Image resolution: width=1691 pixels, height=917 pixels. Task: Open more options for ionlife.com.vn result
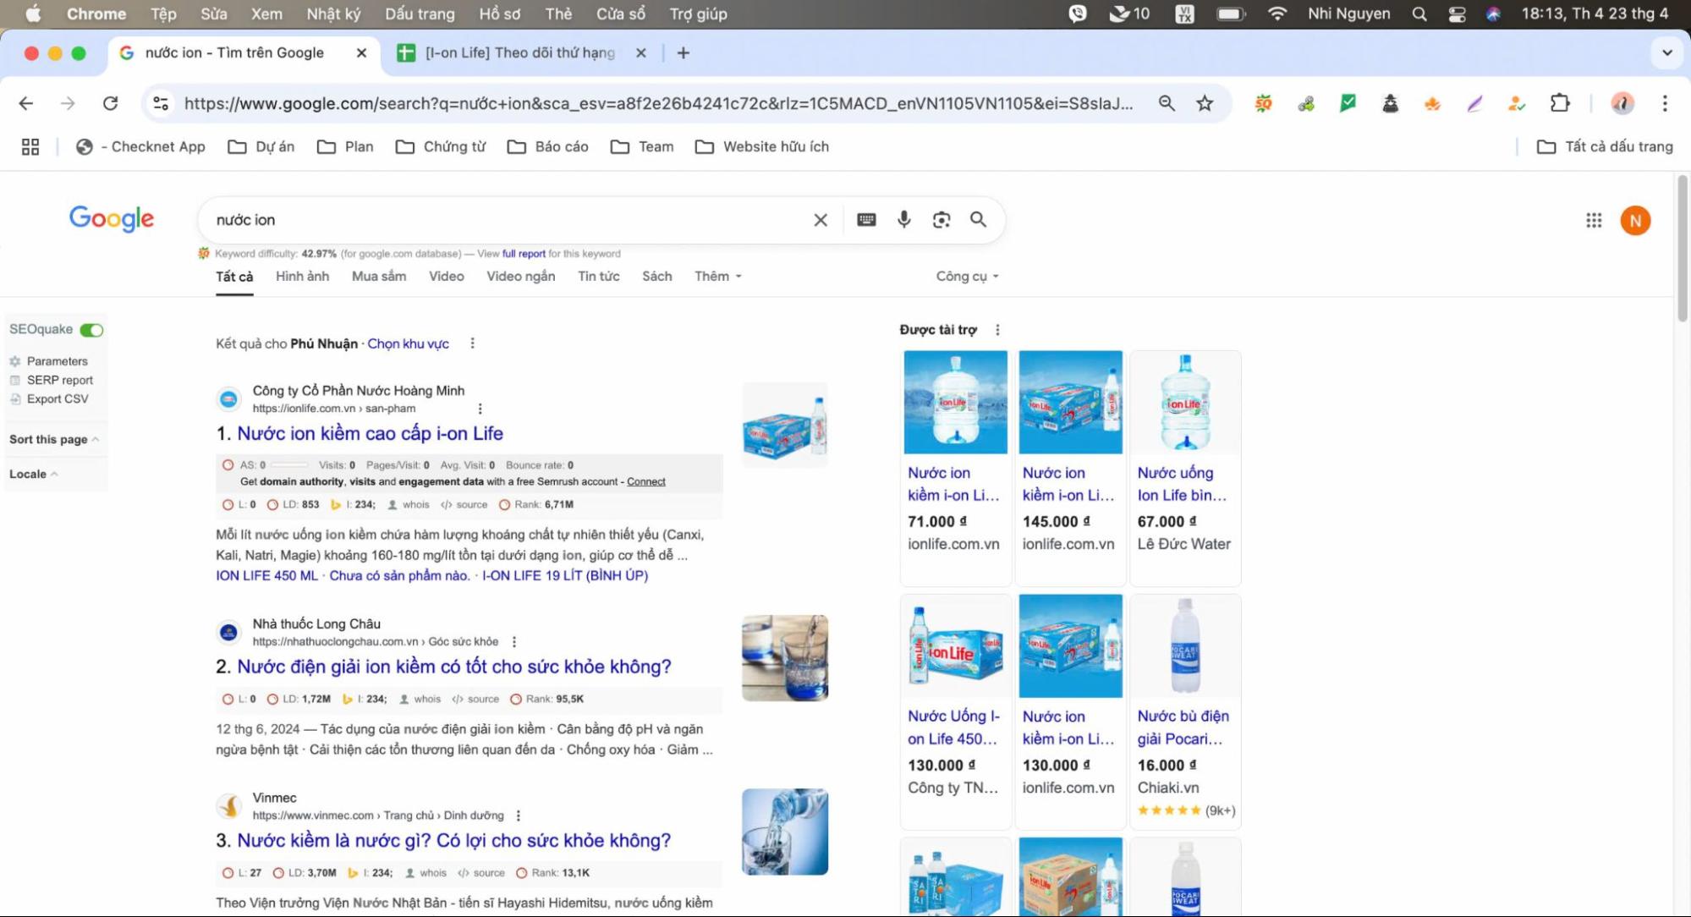480,409
